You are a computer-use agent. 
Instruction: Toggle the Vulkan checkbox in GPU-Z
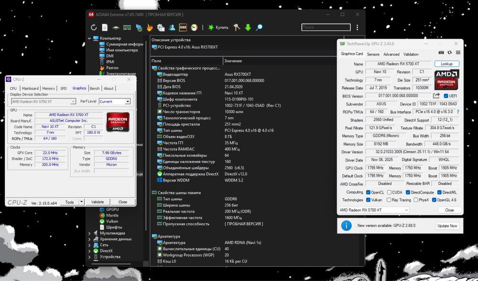tap(368, 200)
